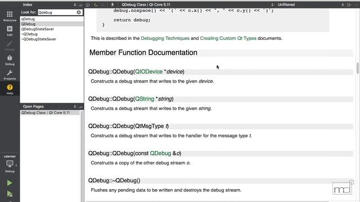Viewport: 360px width, 202px height.
Task: Clear the Look for search field
Action: (79, 12)
